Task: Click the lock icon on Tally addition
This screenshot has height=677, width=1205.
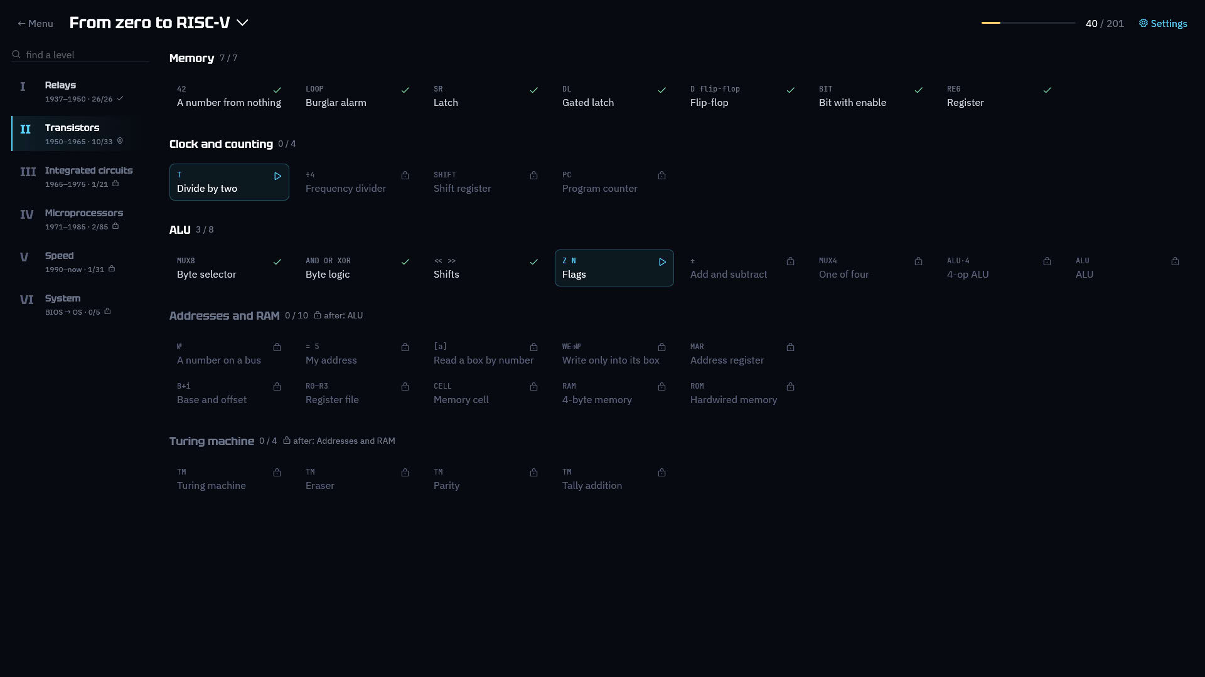Action: 661,473
